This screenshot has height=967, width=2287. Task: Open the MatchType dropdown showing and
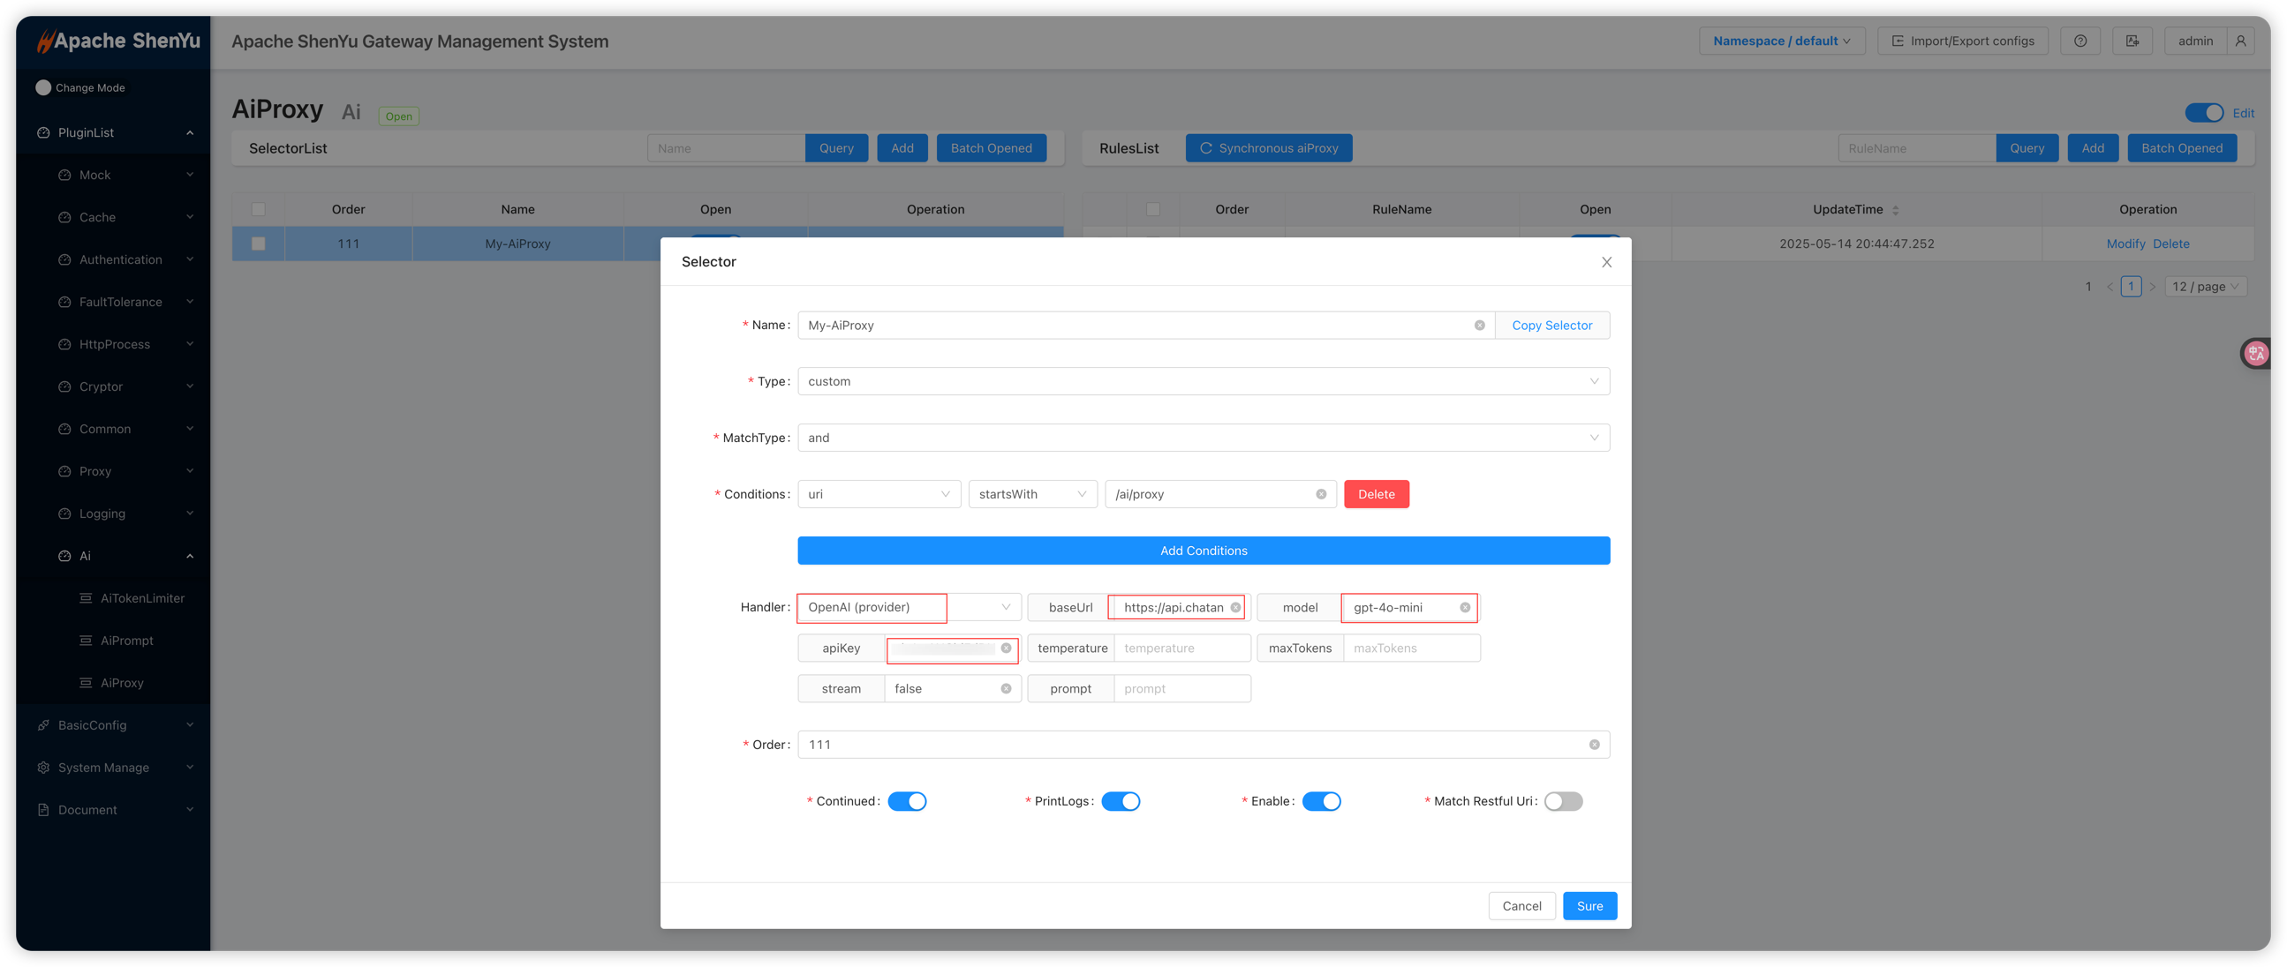[x=1203, y=439]
